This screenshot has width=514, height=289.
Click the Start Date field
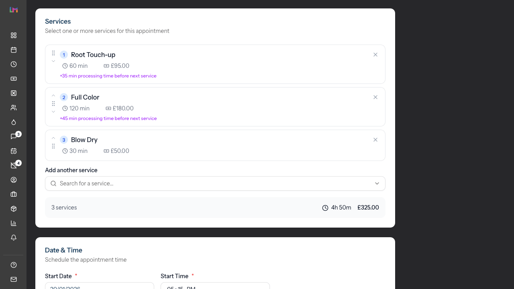99,286
